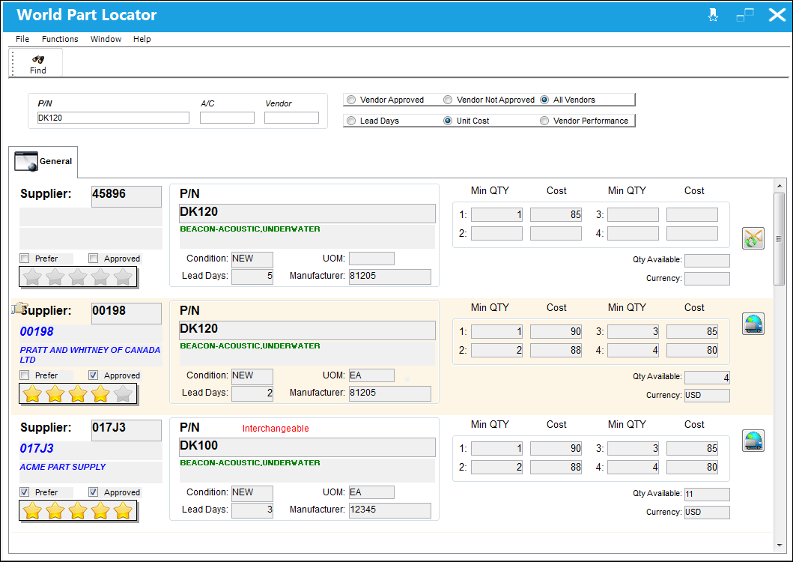Uncheck Prefer for ACME Part Supply
Viewport: 793px width, 562px height.
tap(24, 492)
